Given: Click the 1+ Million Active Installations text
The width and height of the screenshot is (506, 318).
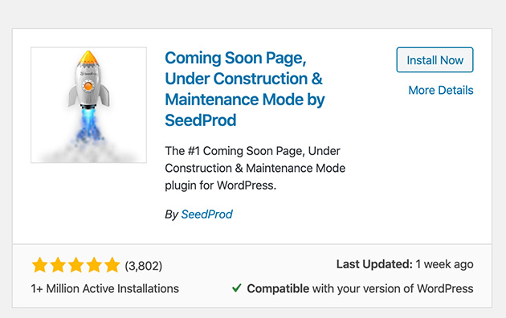Looking at the screenshot, I should 105,288.
